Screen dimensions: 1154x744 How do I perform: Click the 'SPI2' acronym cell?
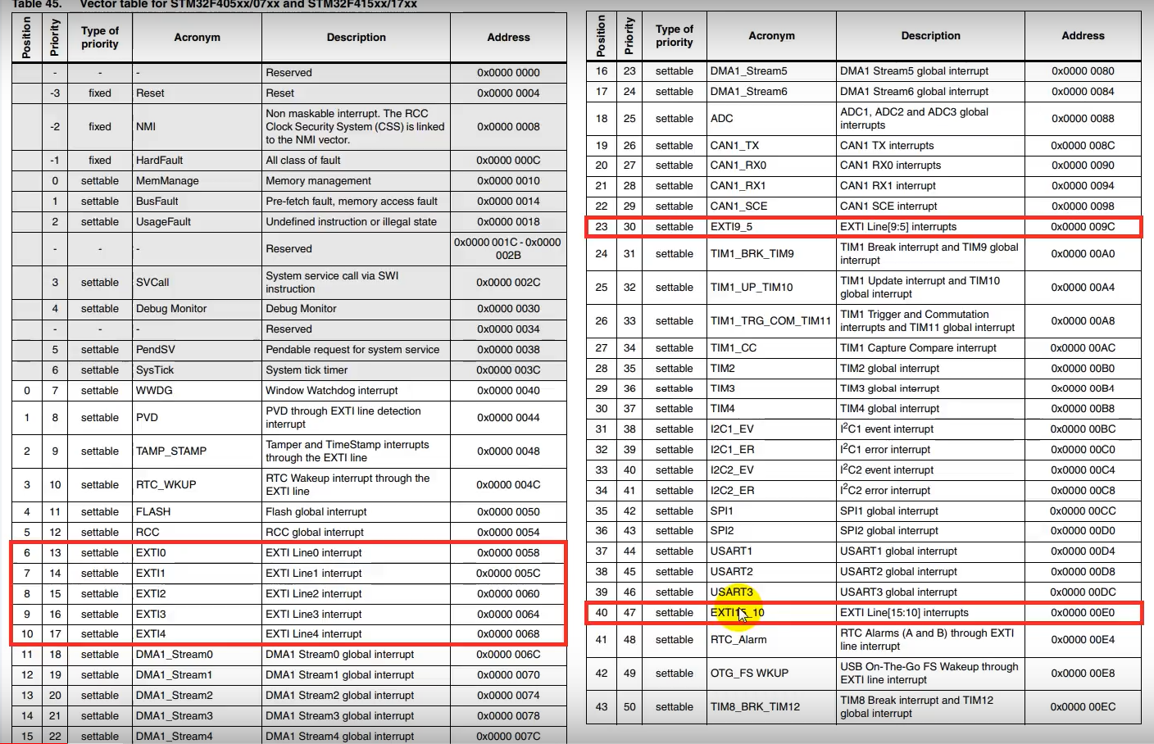coord(771,530)
